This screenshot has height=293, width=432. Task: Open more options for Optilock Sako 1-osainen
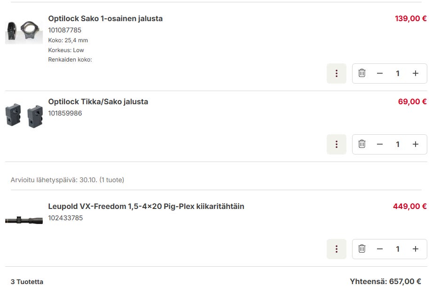coord(337,73)
